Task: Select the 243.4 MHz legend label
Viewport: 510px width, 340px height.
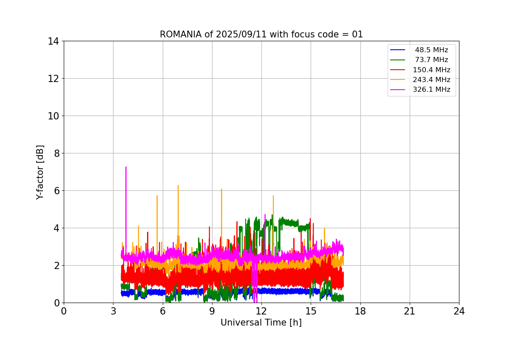Action: (431, 80)
